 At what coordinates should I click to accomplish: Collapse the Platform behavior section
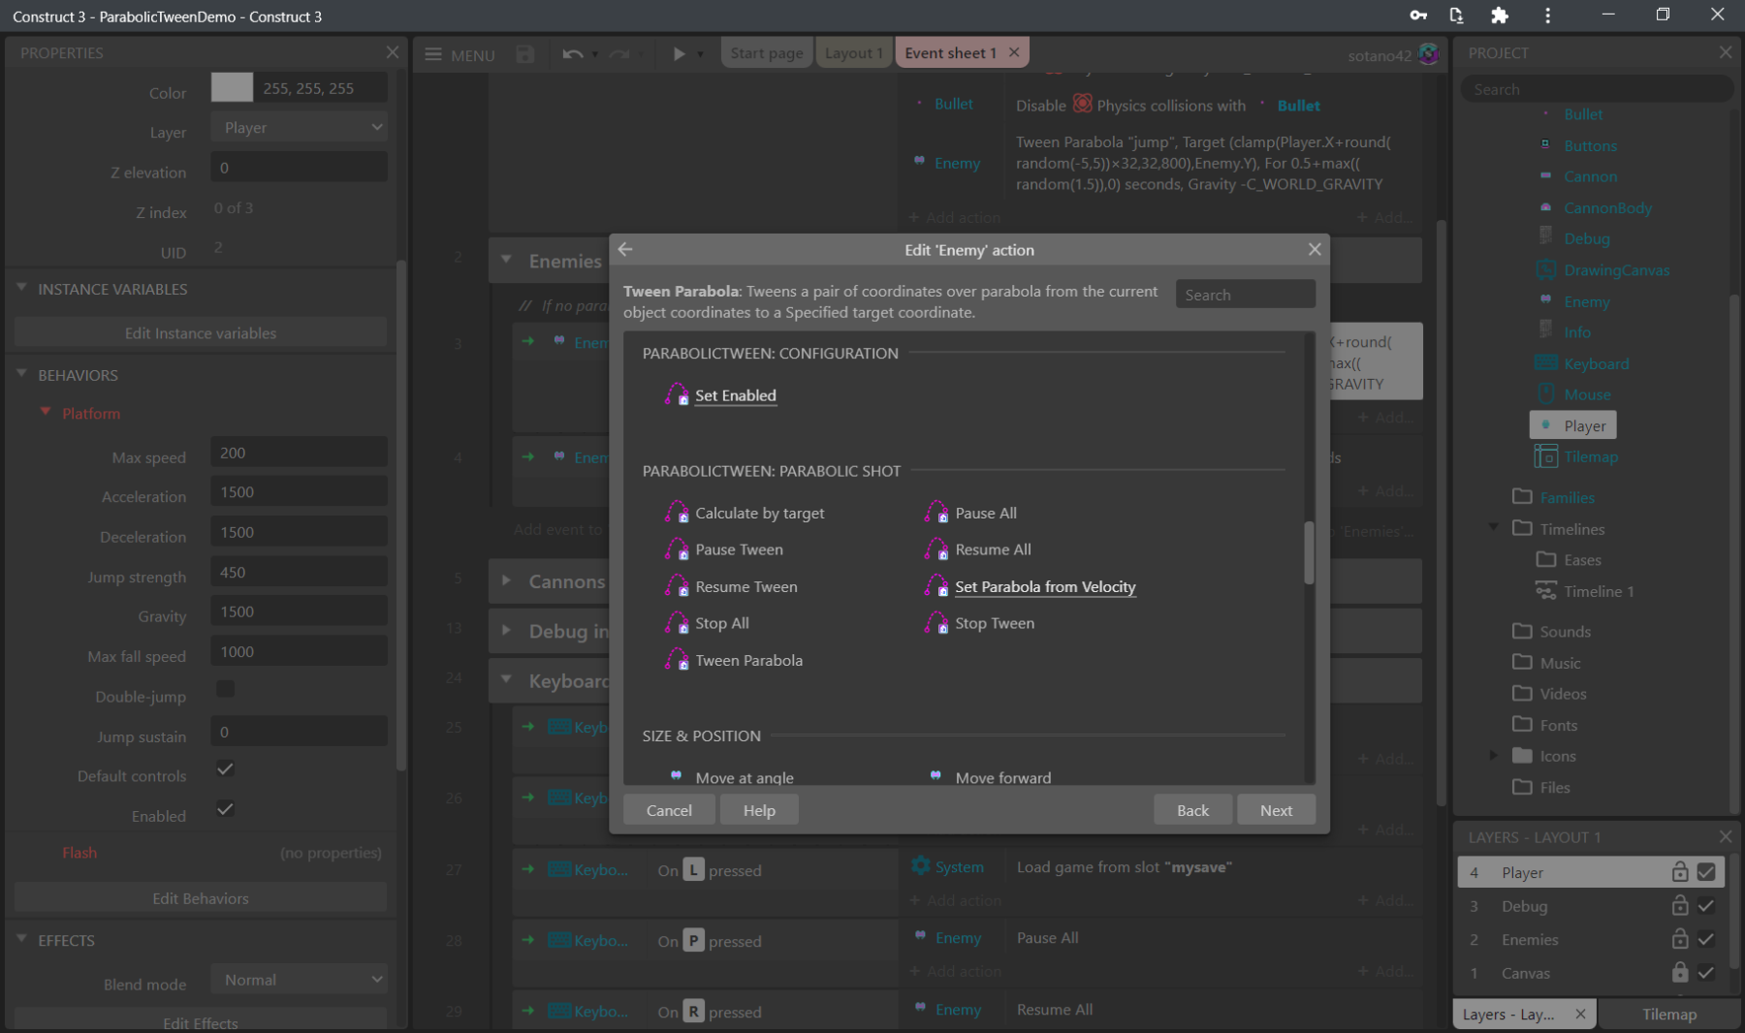click(x=45, y=412)
